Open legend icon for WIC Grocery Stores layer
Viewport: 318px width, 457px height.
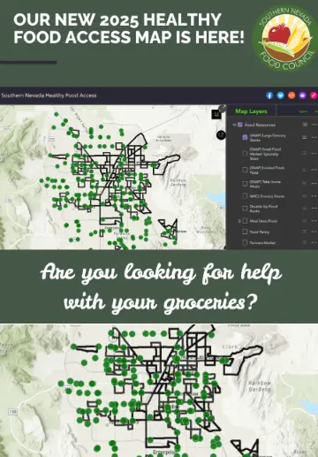click(305, 196)
